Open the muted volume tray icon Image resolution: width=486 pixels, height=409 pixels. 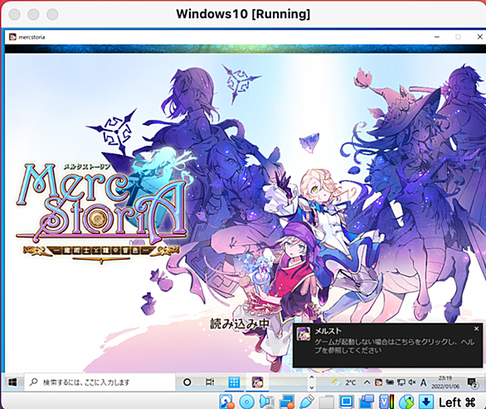tap(412, 383)
